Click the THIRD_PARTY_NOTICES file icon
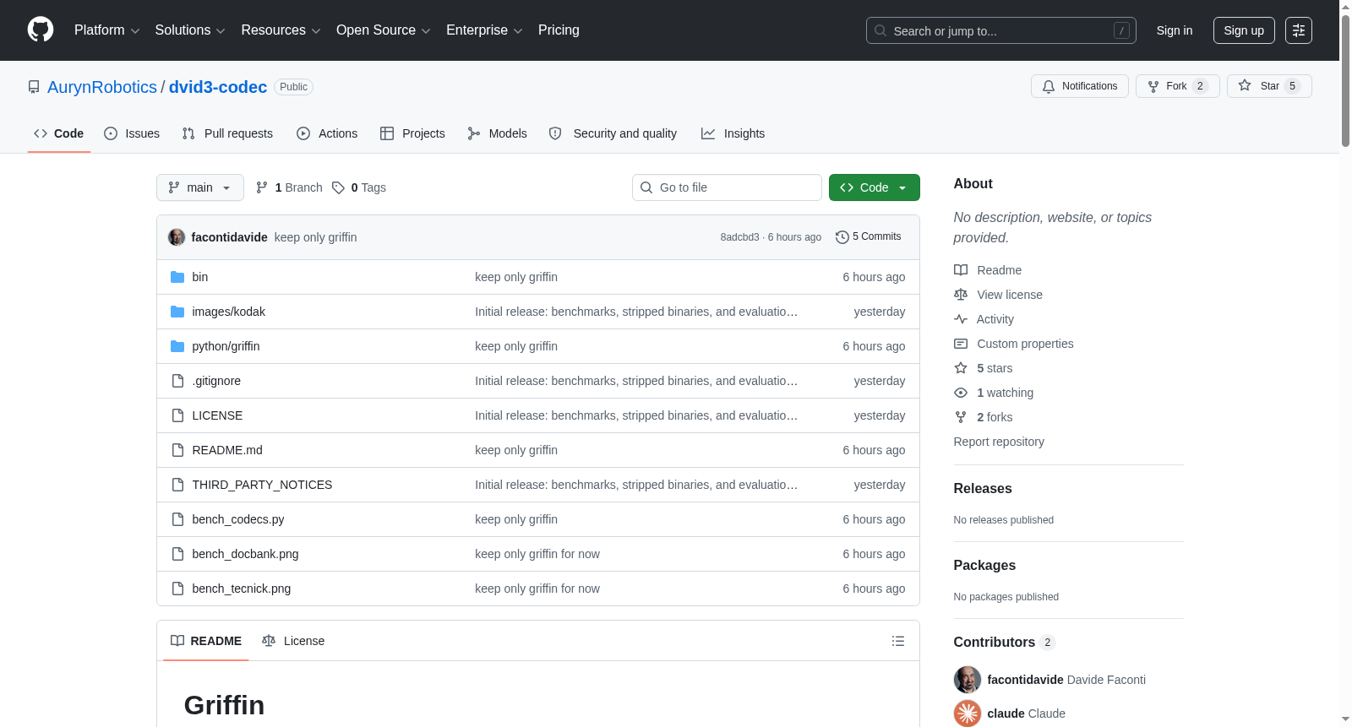 177,485
